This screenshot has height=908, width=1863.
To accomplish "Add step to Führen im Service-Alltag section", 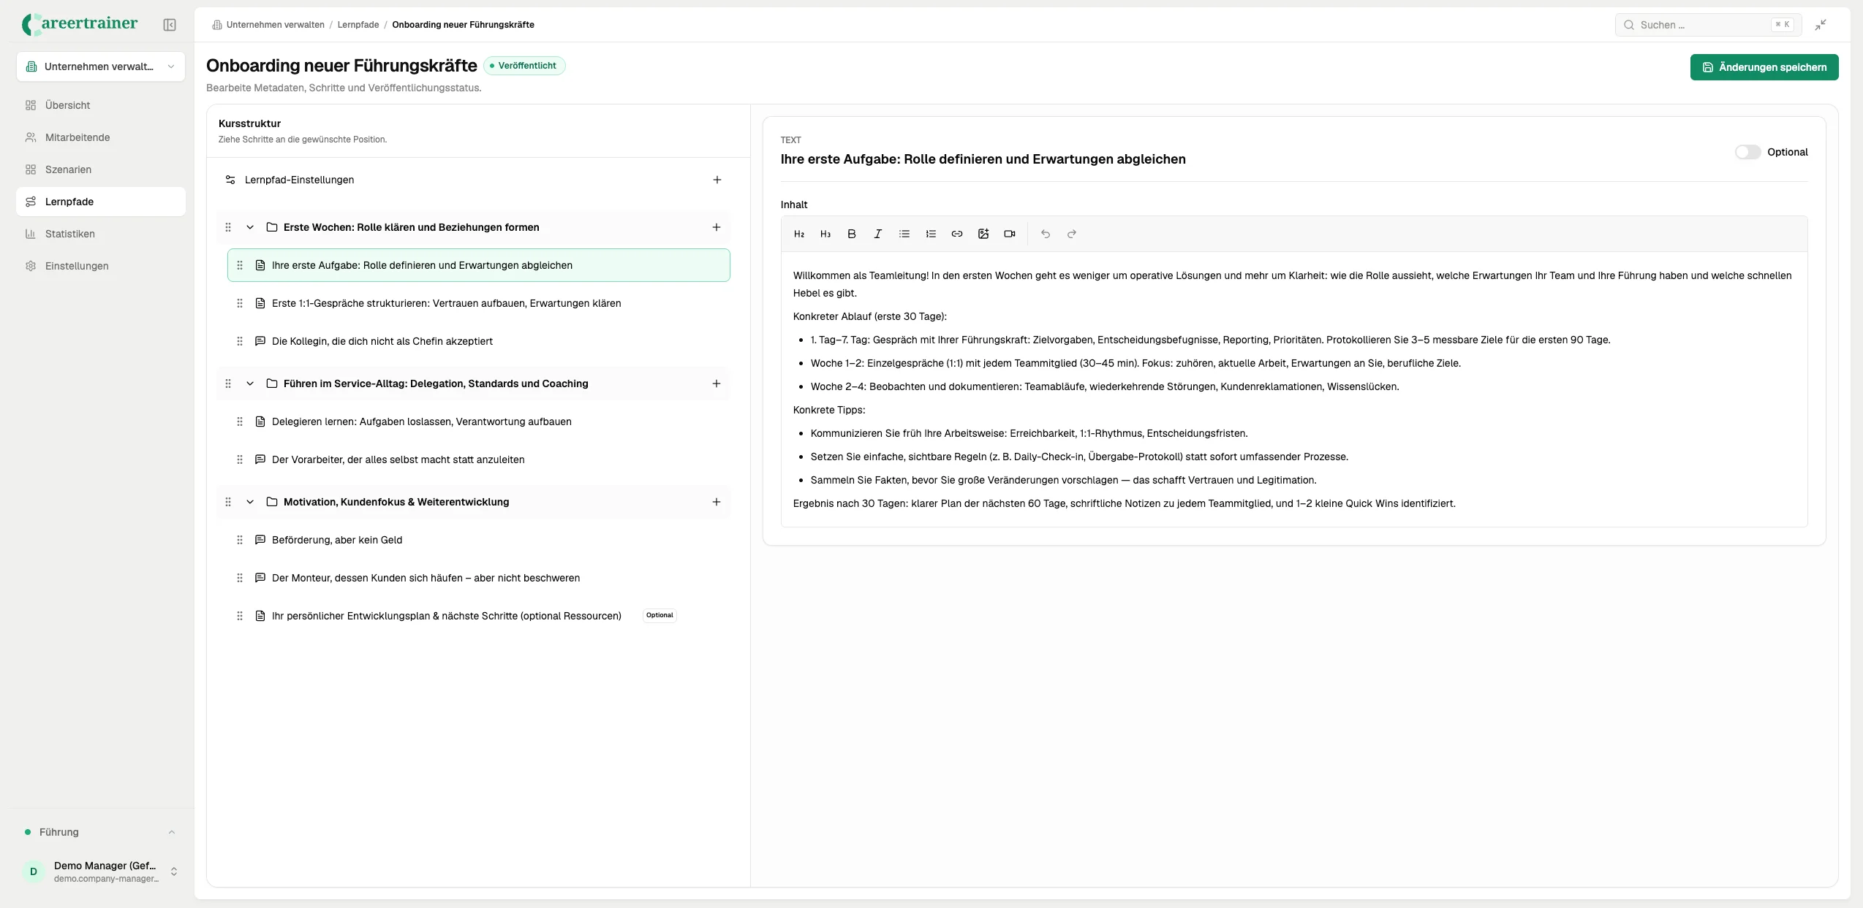I will (717, 384).
